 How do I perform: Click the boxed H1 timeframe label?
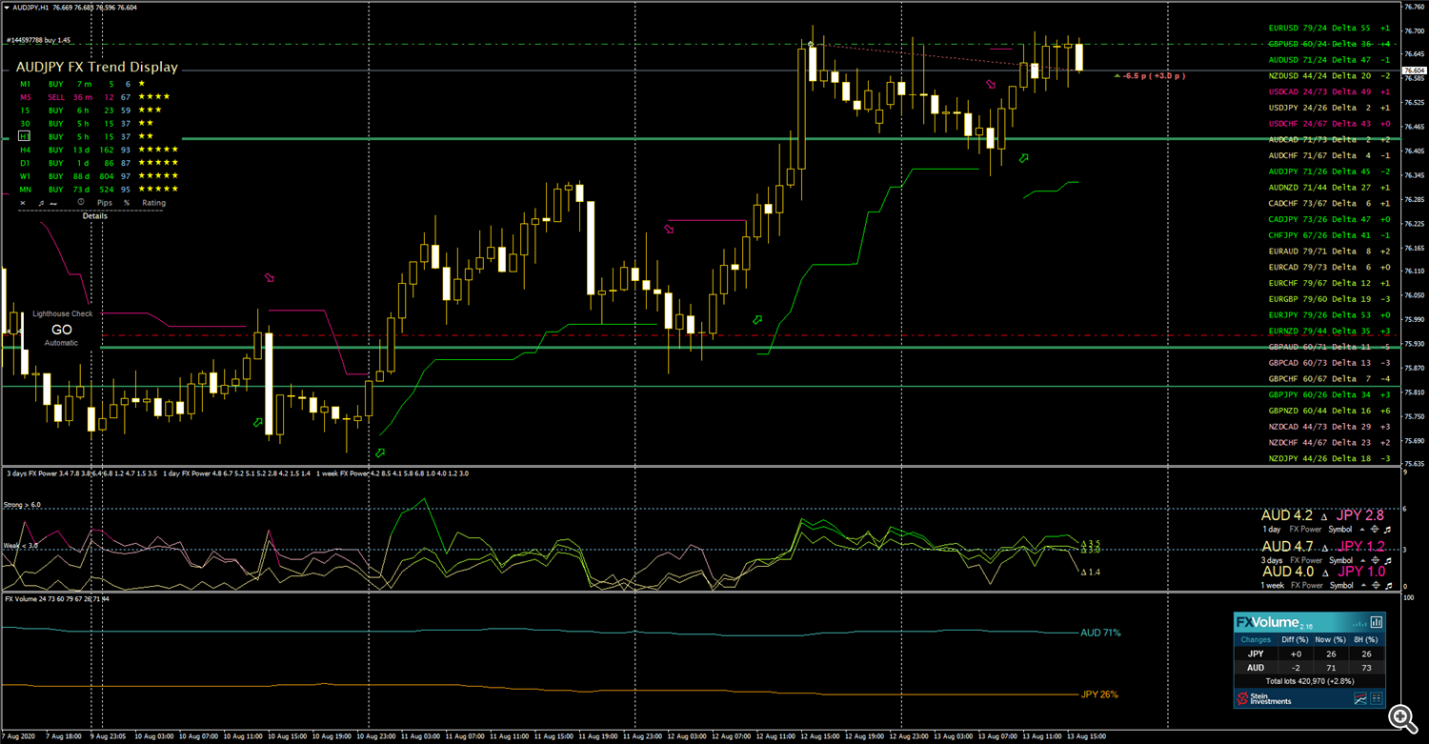25,136
